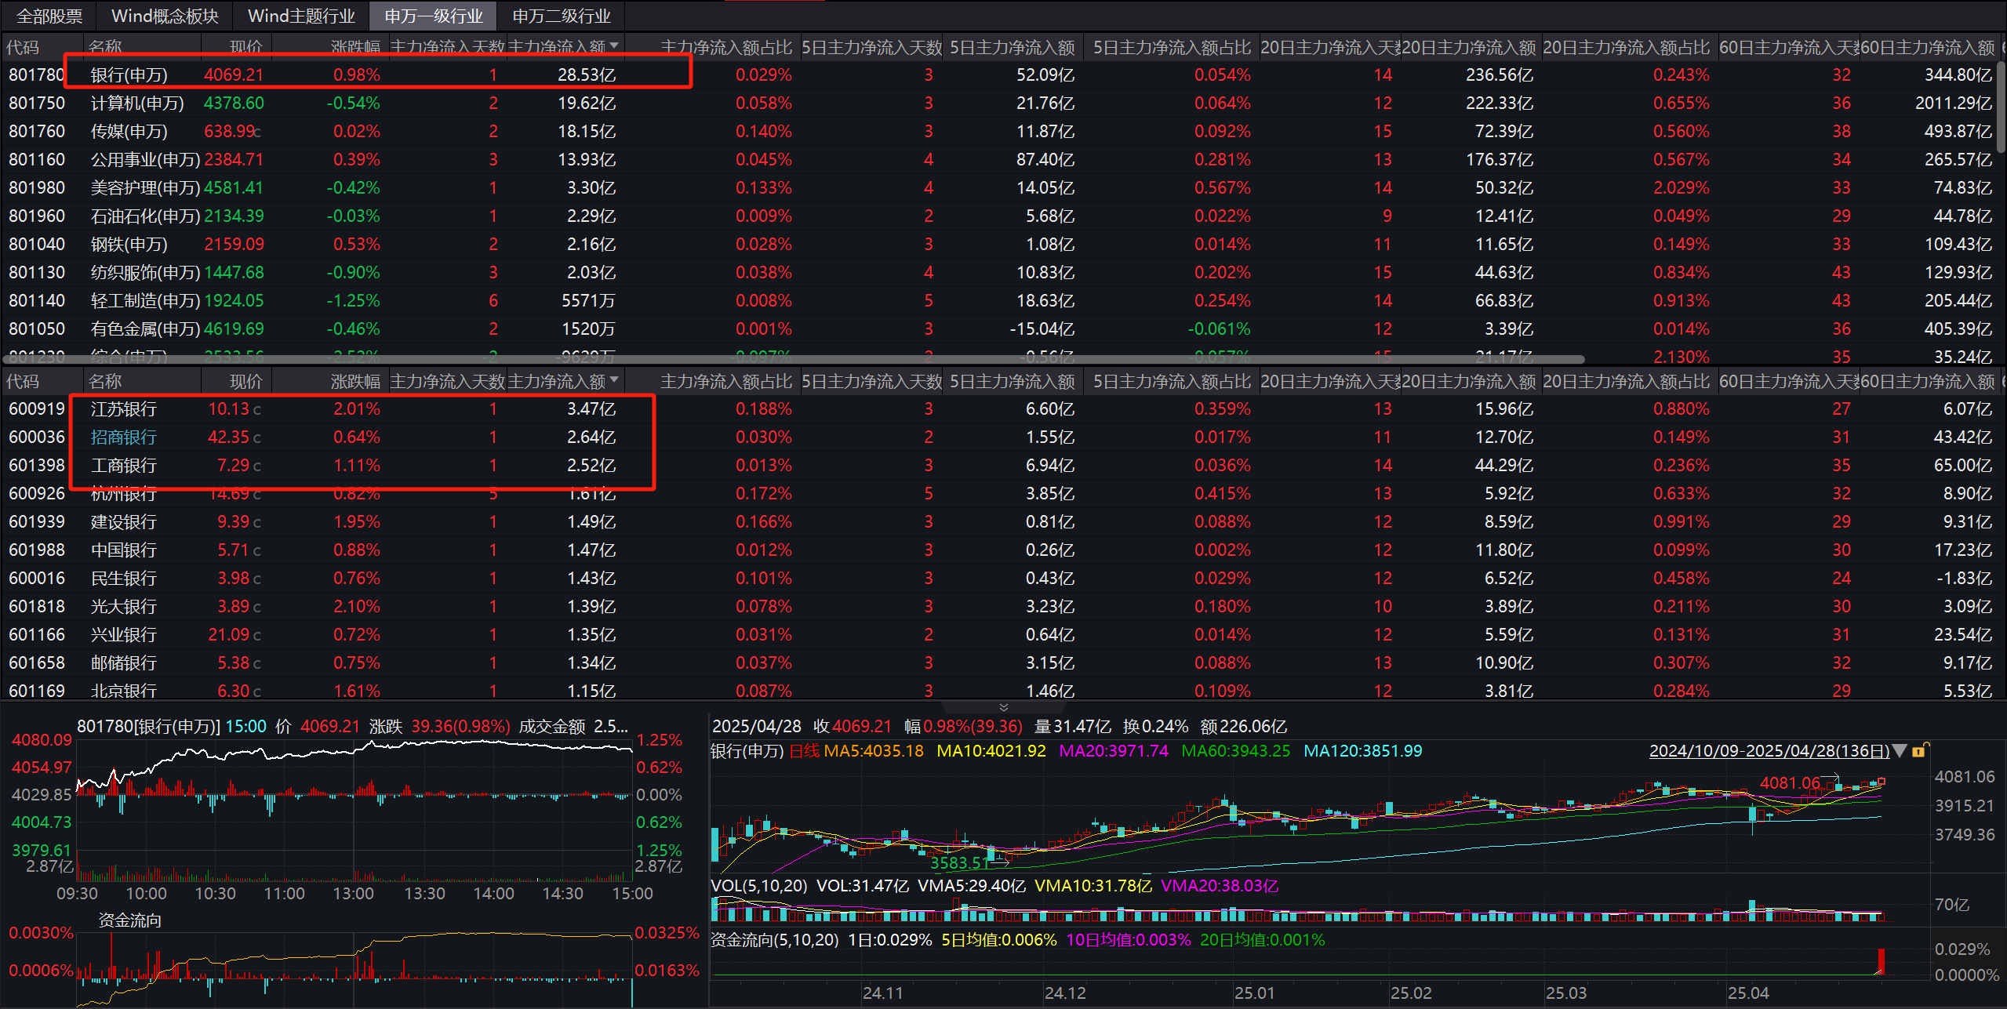Switch to the Wind主题行业 tab
The width and height of the screenshot is (2007, 1009).
(301, 16)
